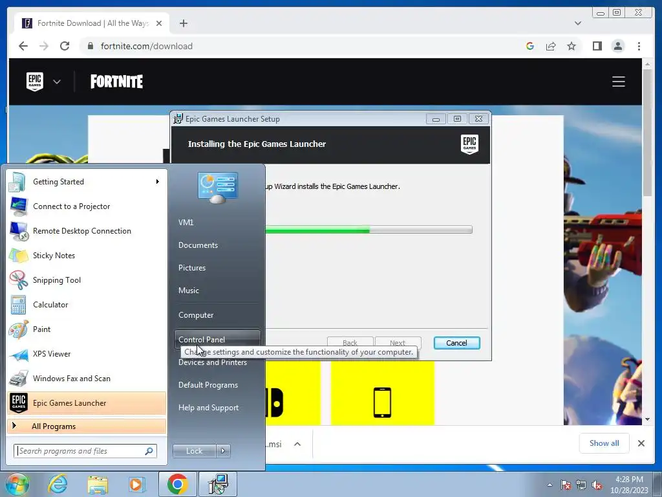Open Windows Explorer folder on taskbar

tap(98, 484)
